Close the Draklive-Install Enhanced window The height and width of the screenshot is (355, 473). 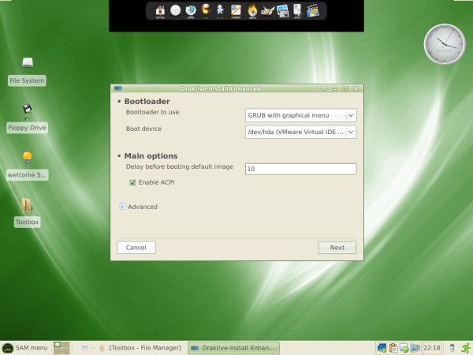click(x=356, y=88)
